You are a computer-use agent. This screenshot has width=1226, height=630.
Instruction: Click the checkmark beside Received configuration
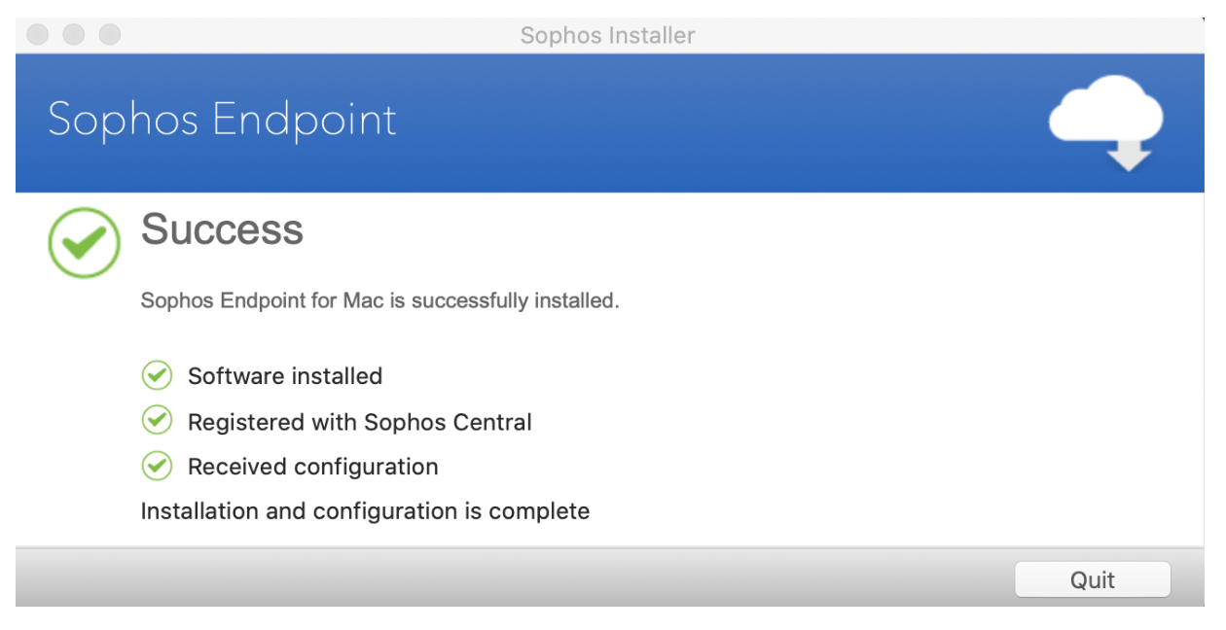tap(157, 466)
